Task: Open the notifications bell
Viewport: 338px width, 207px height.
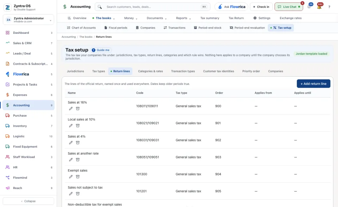Action: click(319, 7)
